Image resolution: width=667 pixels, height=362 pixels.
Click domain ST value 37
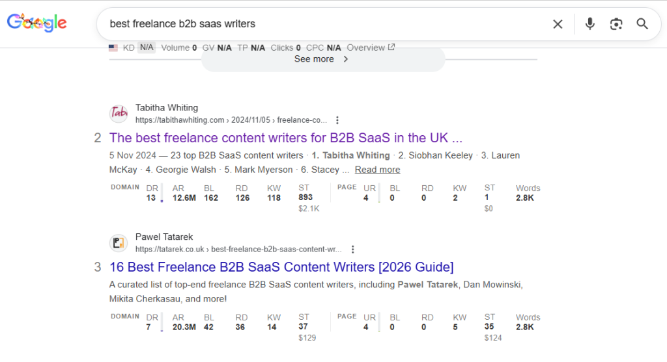pyautogui.click(x=303, y=326)
